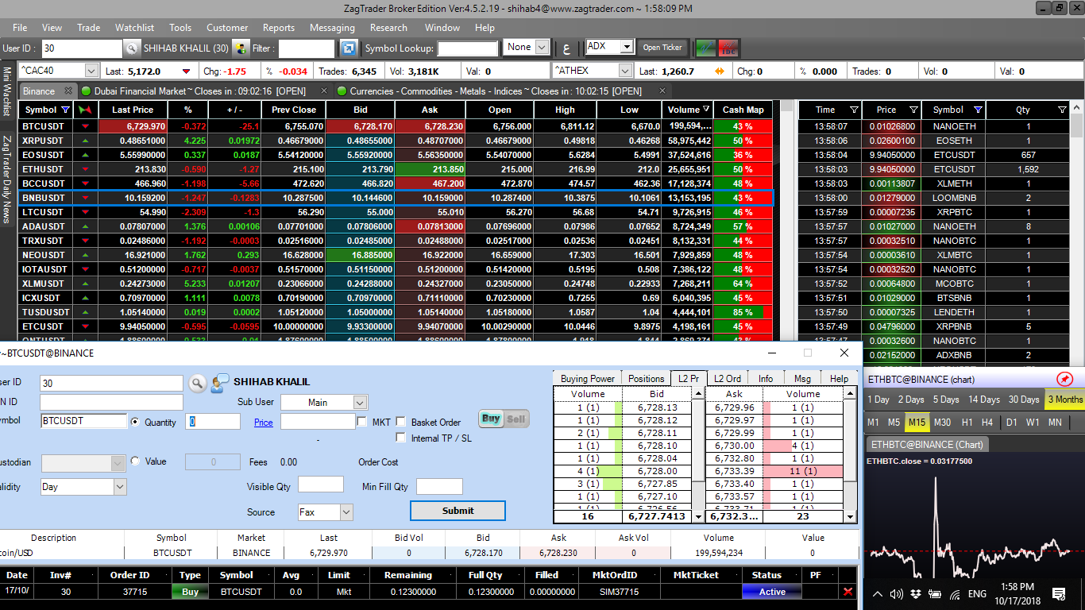Click the bid depth list down arrow

tap(699, 517)
